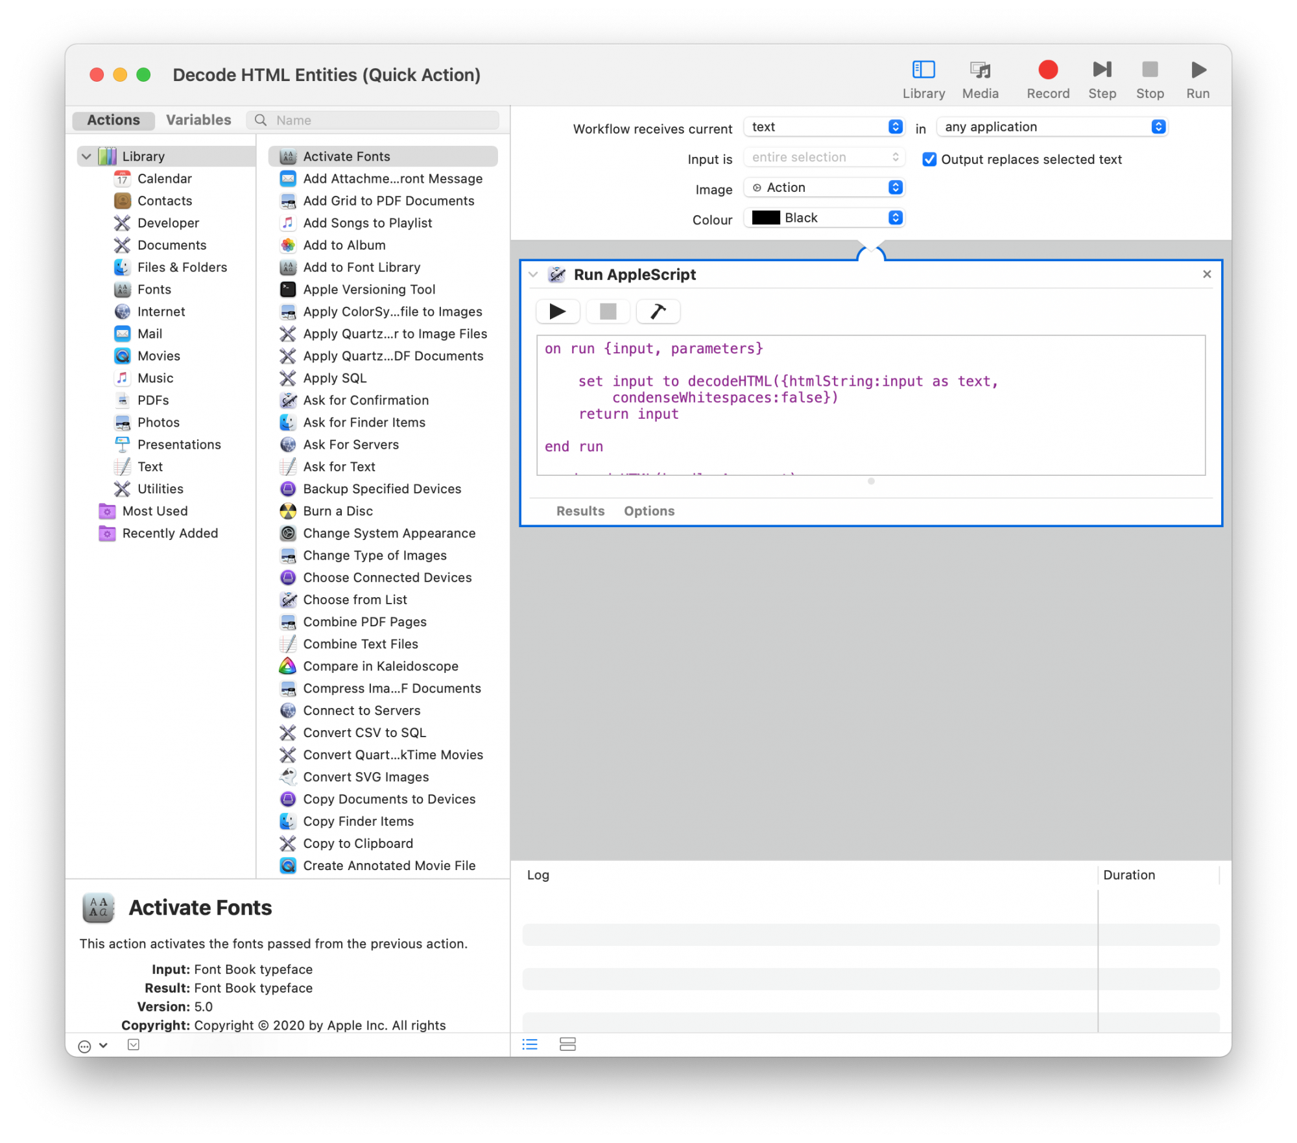Collapse the Library tree

[86, 156]
